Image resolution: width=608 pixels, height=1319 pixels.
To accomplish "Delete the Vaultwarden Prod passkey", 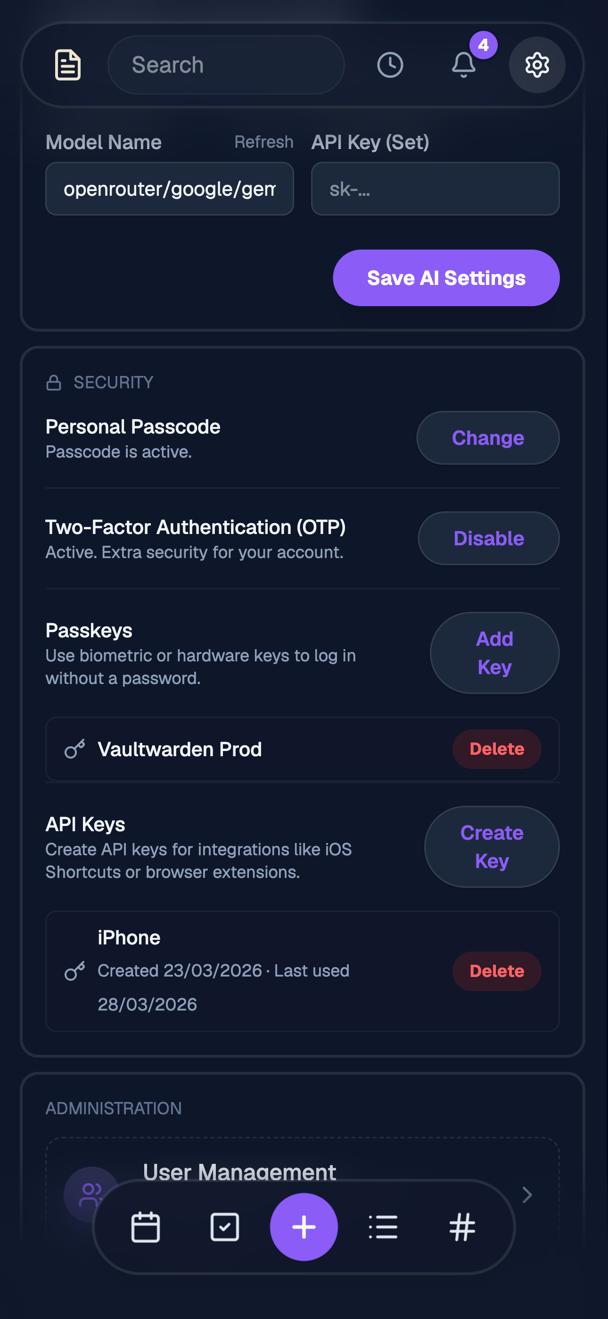I will [x=496, y=749].
